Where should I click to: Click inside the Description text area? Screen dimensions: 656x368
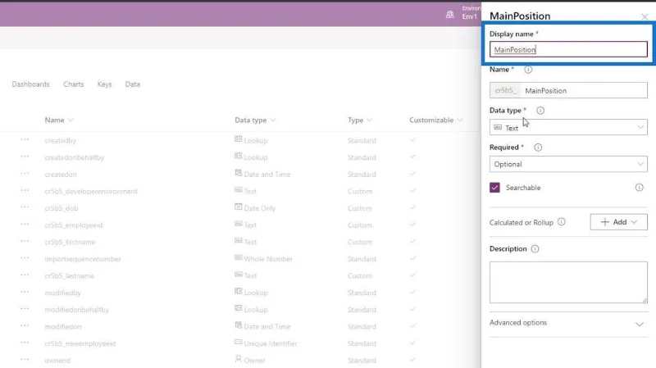point(568,282)
